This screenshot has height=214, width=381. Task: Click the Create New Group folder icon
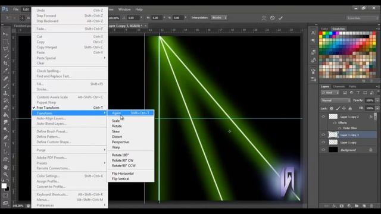pos(357,206)
